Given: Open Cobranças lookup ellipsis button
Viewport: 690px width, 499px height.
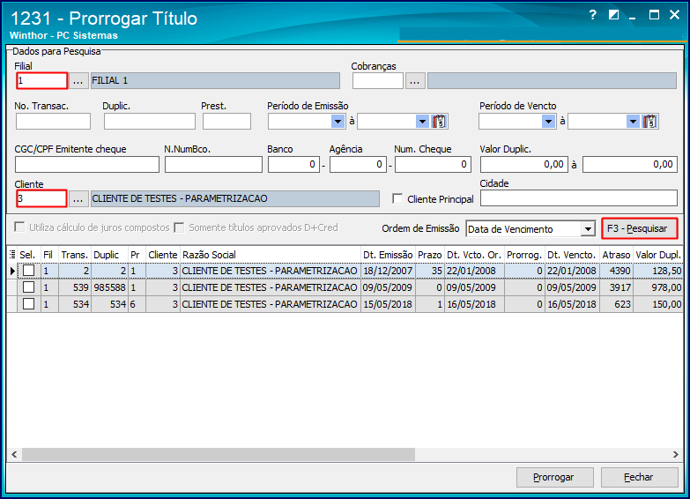Looking at the screenshot, I should pyautogui.click(x=415, y=81).
